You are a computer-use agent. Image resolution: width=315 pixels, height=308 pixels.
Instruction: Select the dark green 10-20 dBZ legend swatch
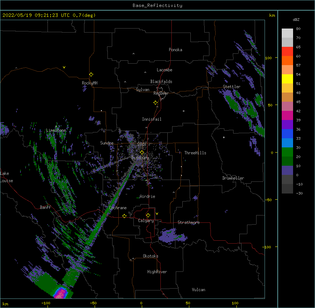point(287,161)
